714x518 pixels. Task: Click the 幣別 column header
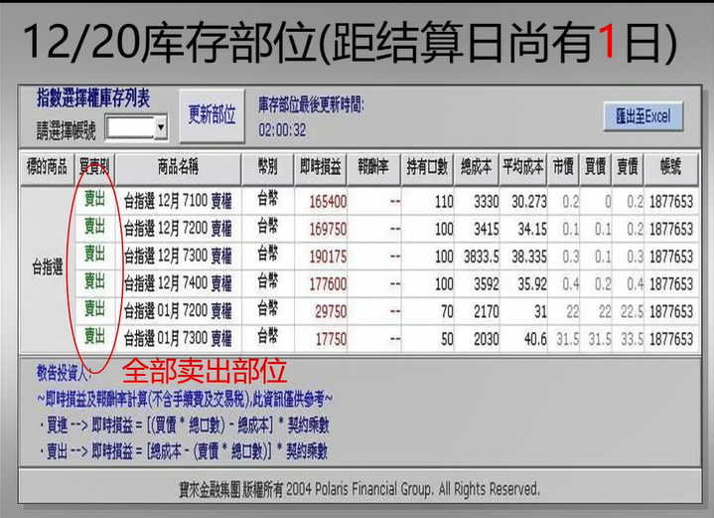click(267, 168)
